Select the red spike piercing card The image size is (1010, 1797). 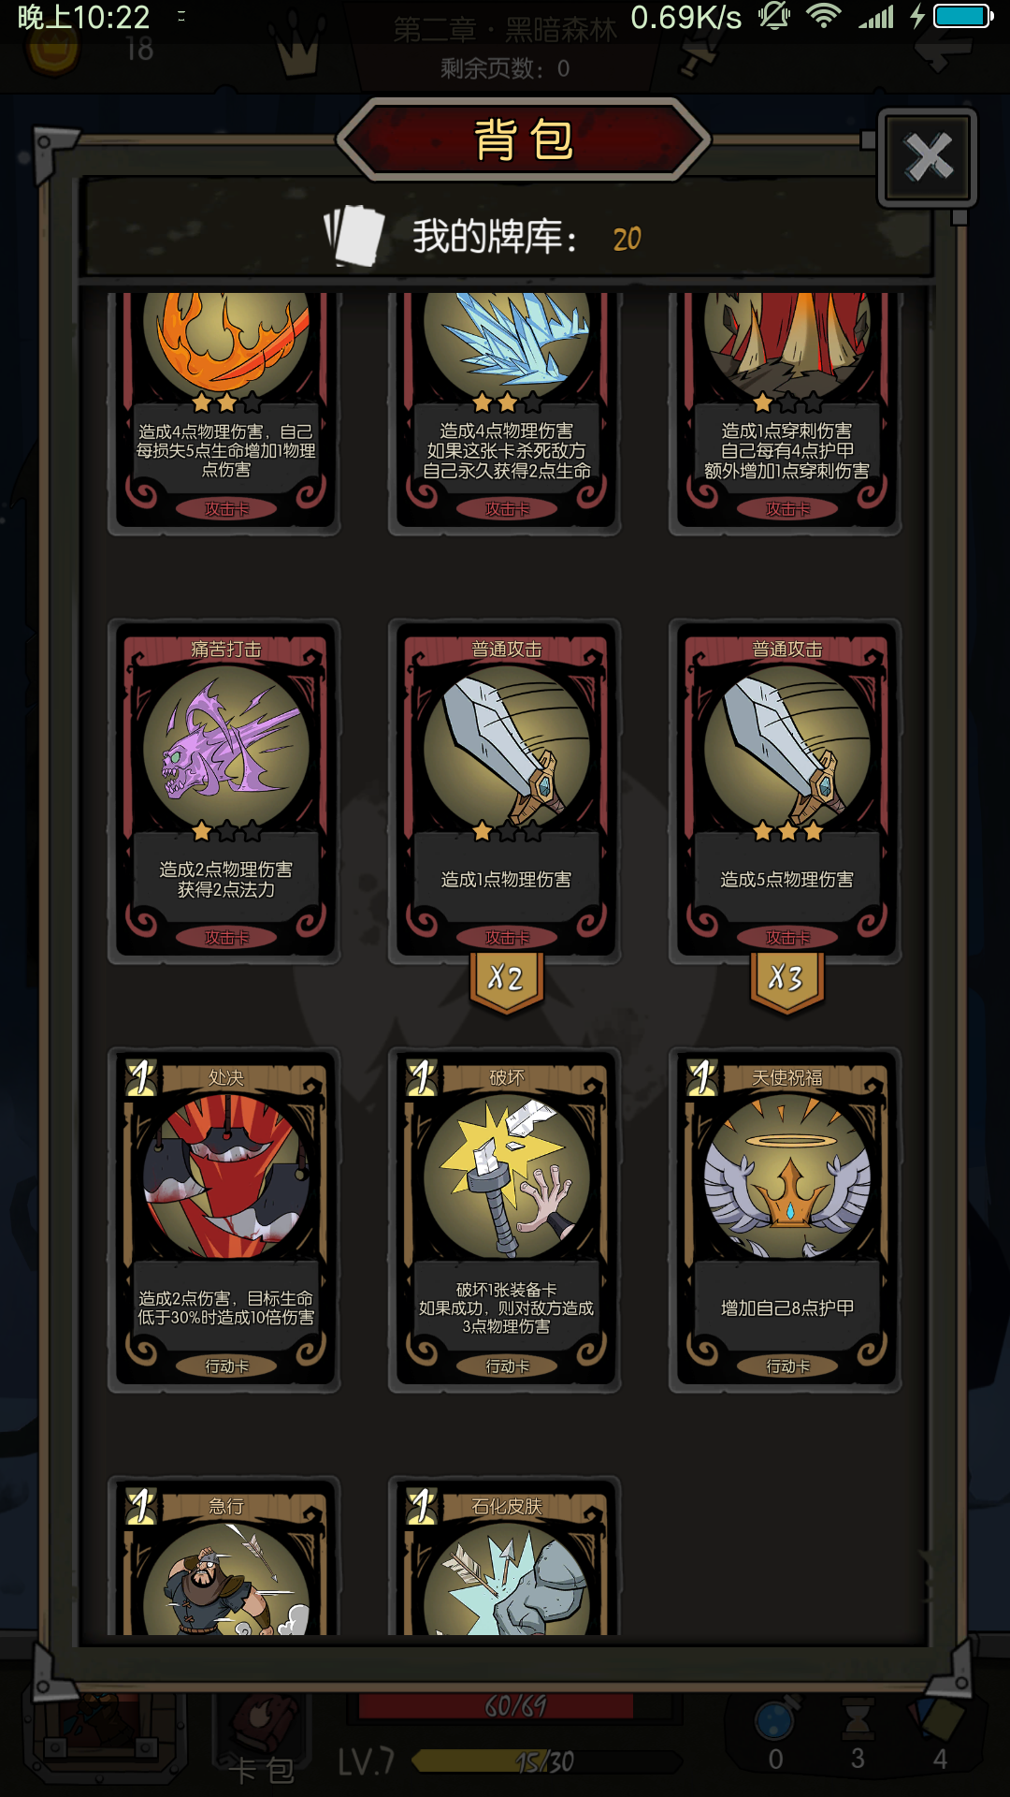pos(786,414)
